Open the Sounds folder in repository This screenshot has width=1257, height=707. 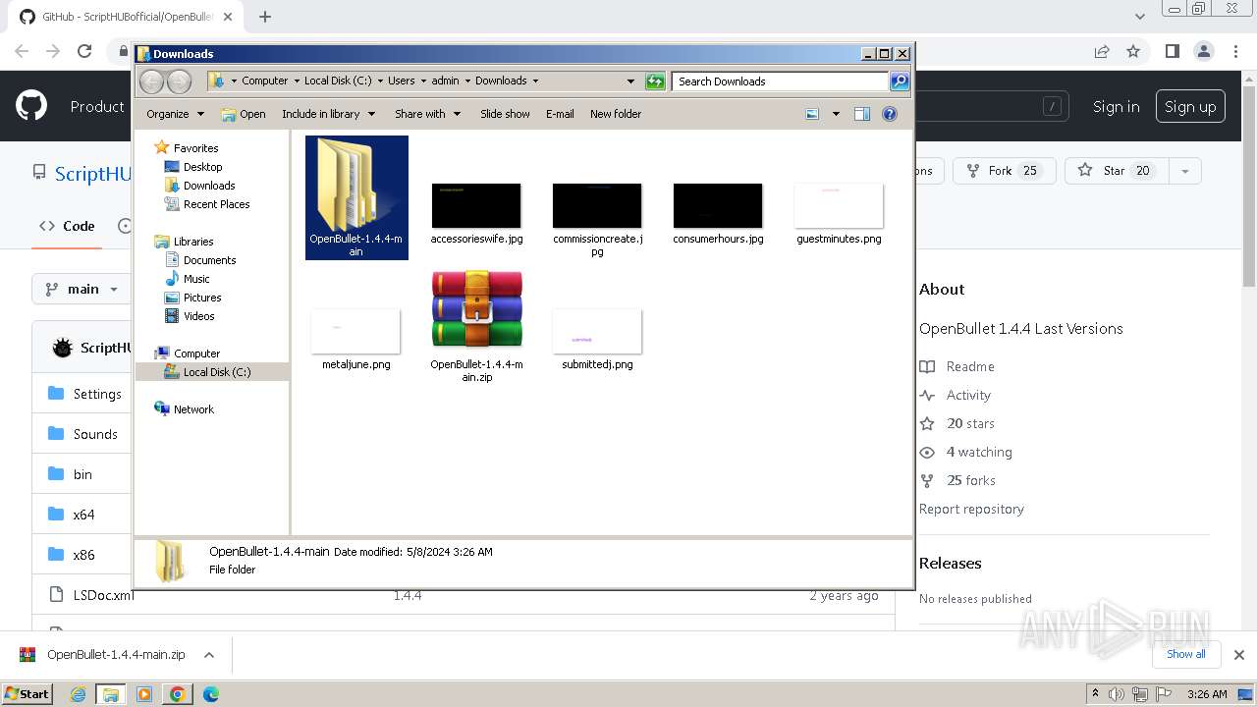95,434
